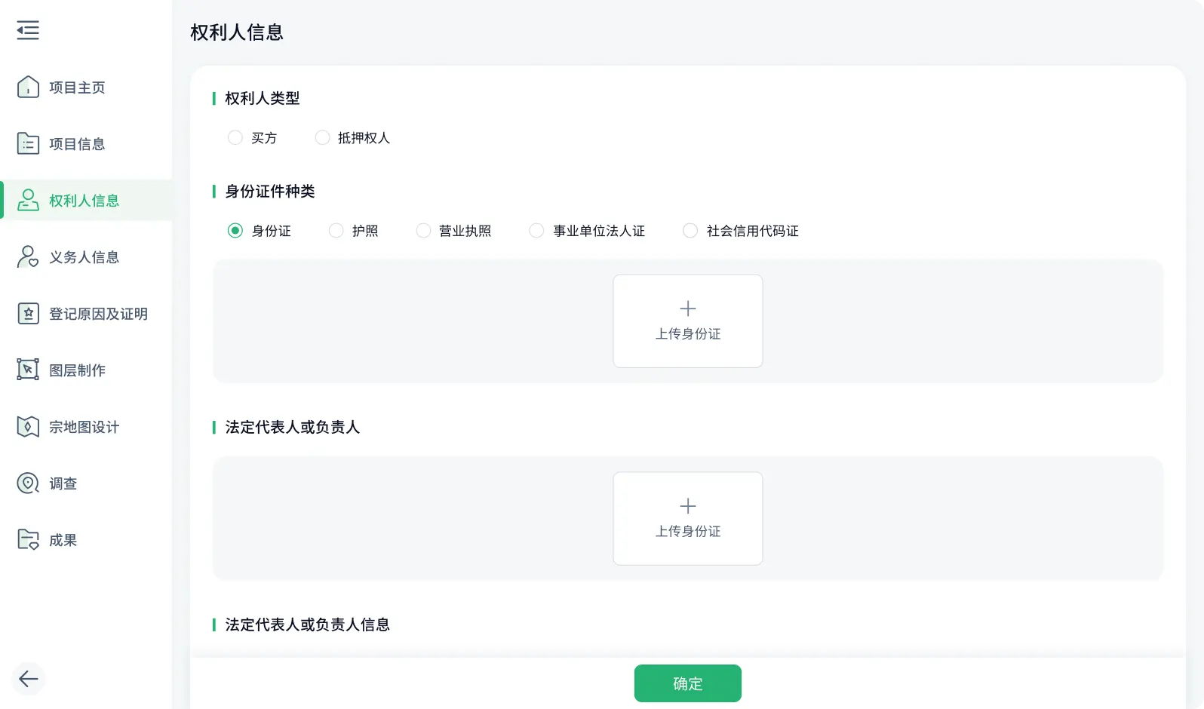Image resolution: width=1204 pixels, height=709 pixels.
Task: Click the frame cursor icon for 图层制作
Action: click(x=28, y=370)
